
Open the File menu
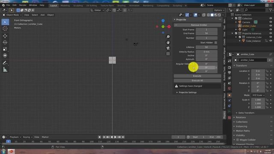(8, 5)
